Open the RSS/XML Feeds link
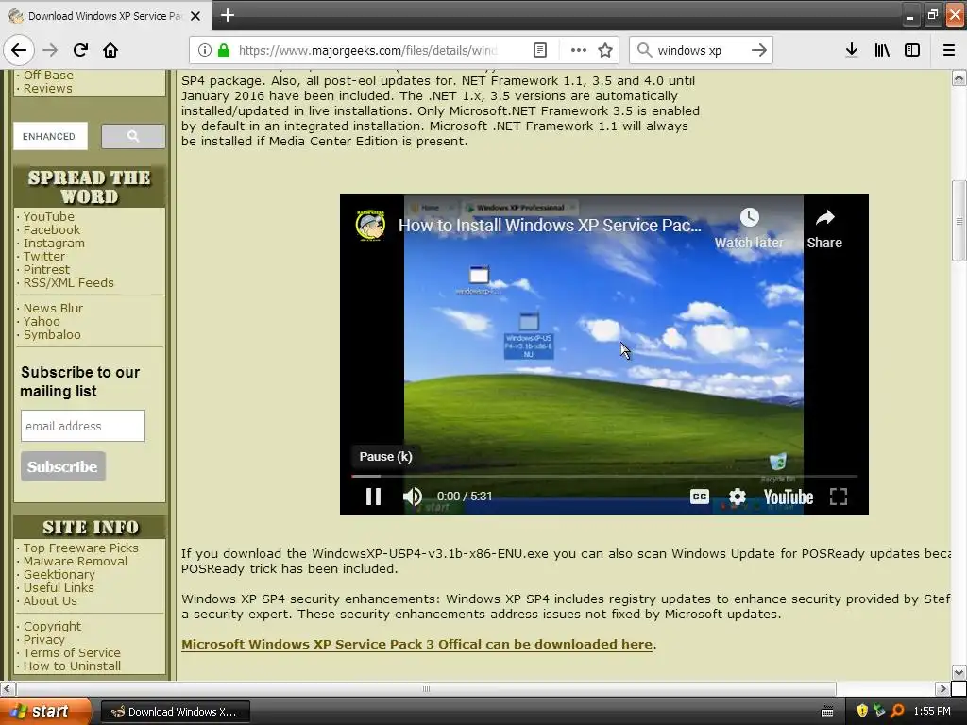 click(x=68, y=282)
